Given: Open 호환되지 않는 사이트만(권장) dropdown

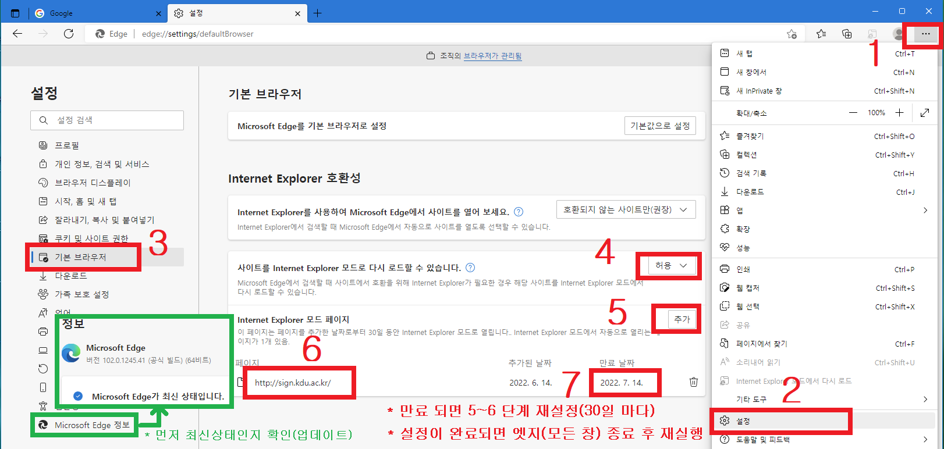Looking at the screenshot, I should [x=626, y=209].
